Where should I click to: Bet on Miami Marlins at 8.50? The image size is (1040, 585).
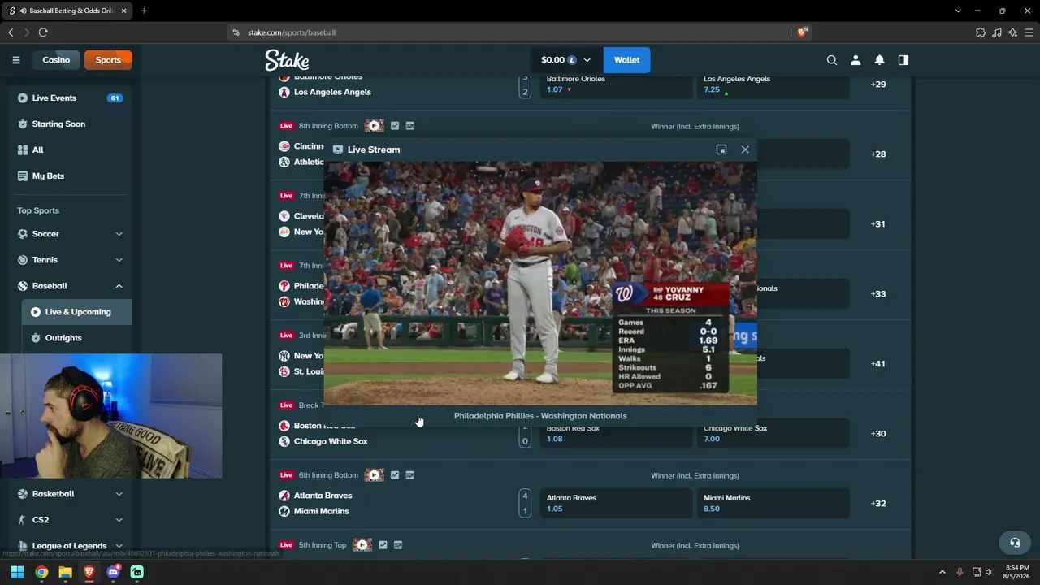coord(773,503)
